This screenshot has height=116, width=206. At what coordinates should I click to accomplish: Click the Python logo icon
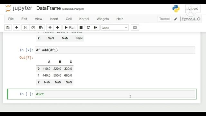pyautogui.click(x=176, y=9)
